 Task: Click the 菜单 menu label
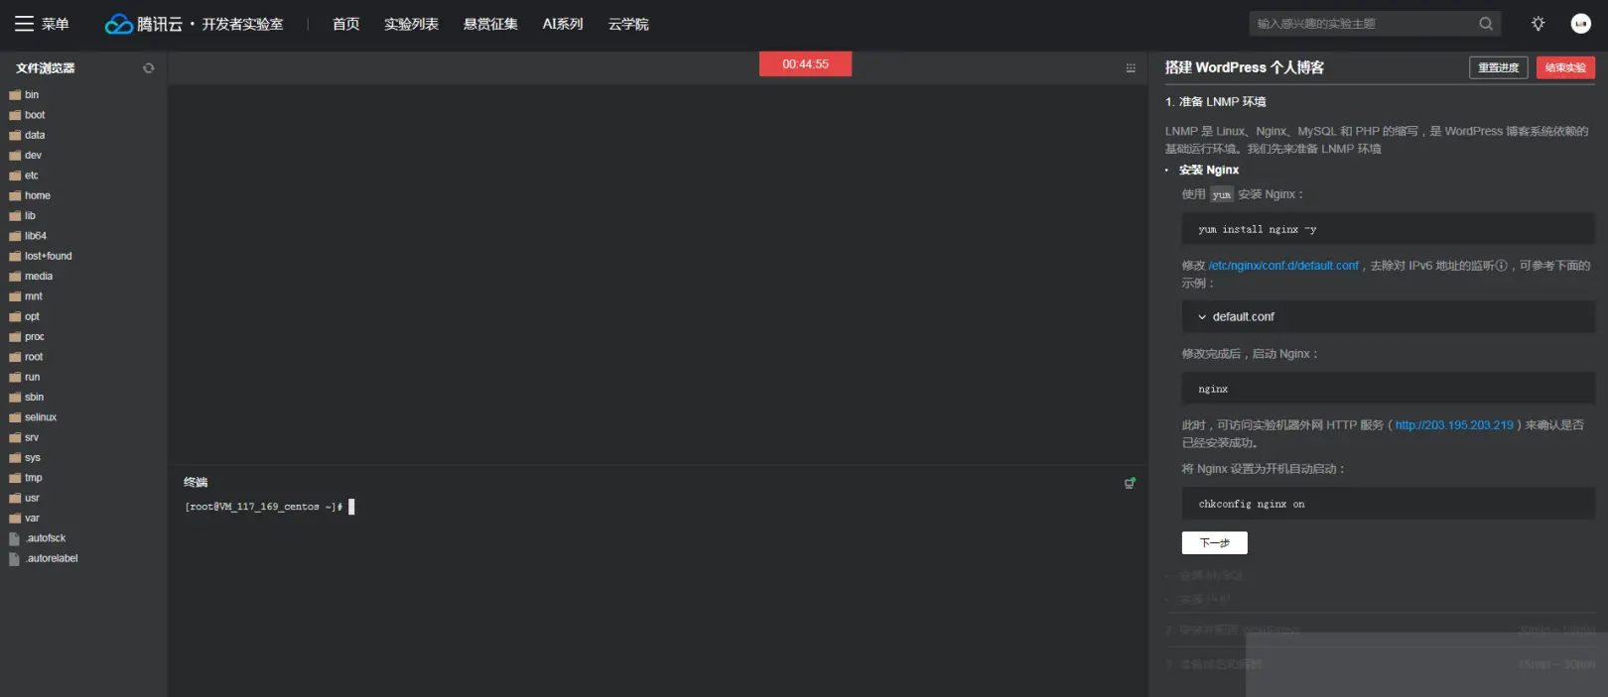pos(56,24)
